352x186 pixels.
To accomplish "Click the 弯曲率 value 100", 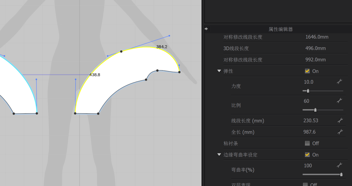I will [x=308, y=165].
